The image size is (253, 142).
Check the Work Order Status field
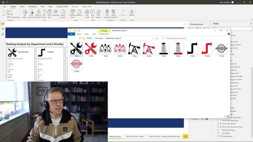218,130
